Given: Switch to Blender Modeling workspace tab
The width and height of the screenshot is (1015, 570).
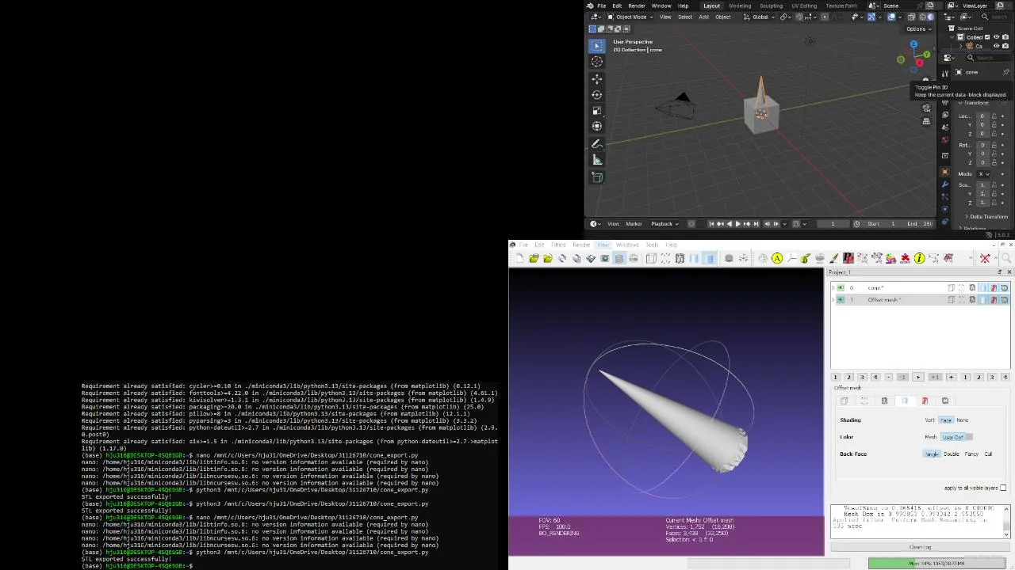Looking at the screenshot, I should [740, 6].
